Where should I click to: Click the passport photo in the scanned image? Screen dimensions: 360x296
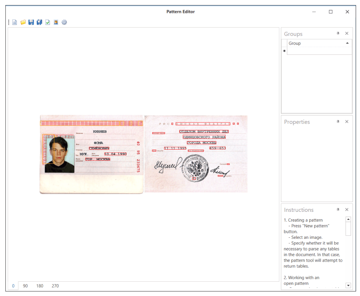[x=60, y=155]
